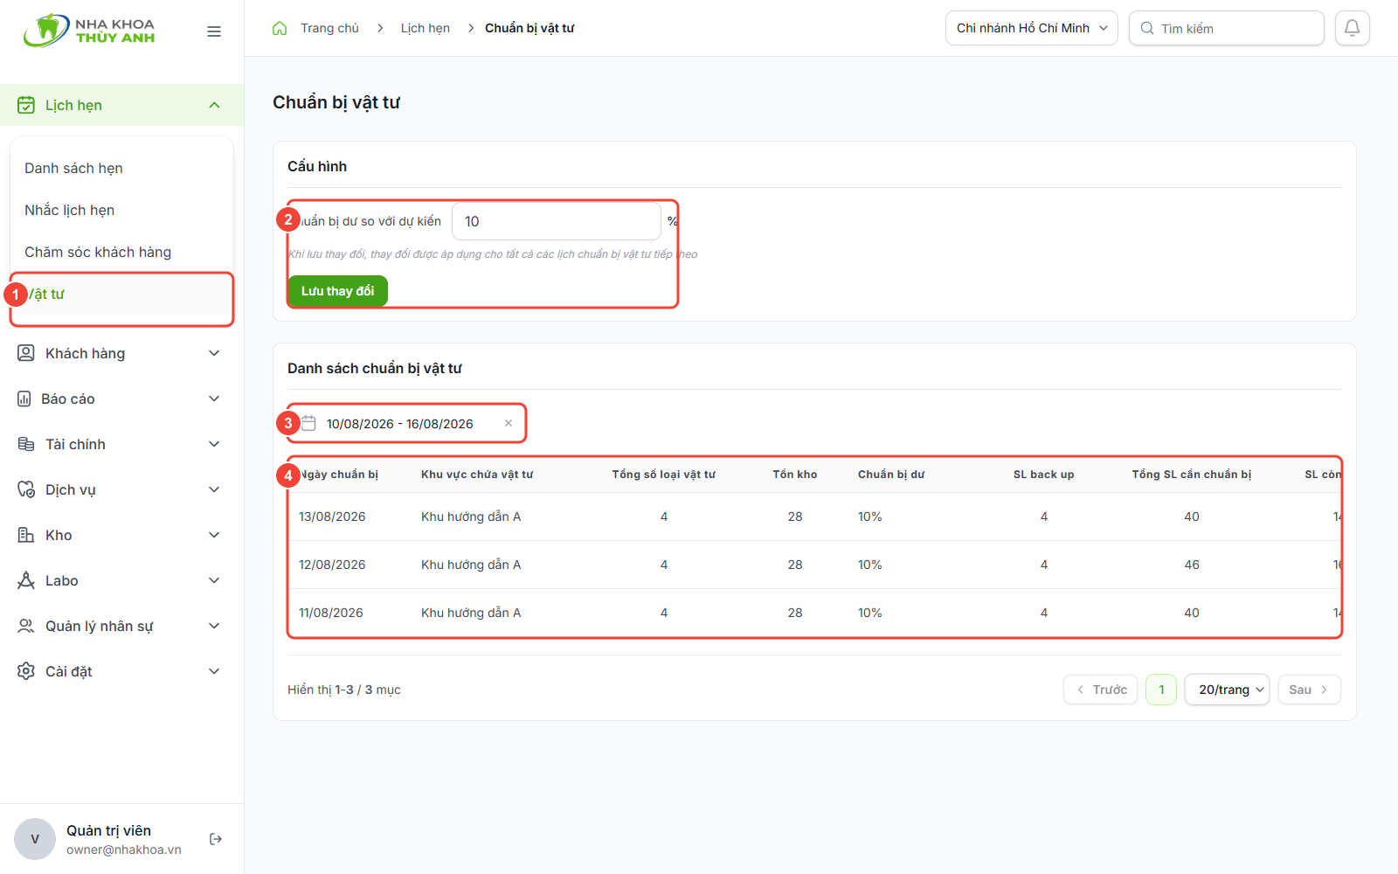Click the Nha Khoa Thùy Anh logo
The image size is (1398, 874).
tap(90, 31)
